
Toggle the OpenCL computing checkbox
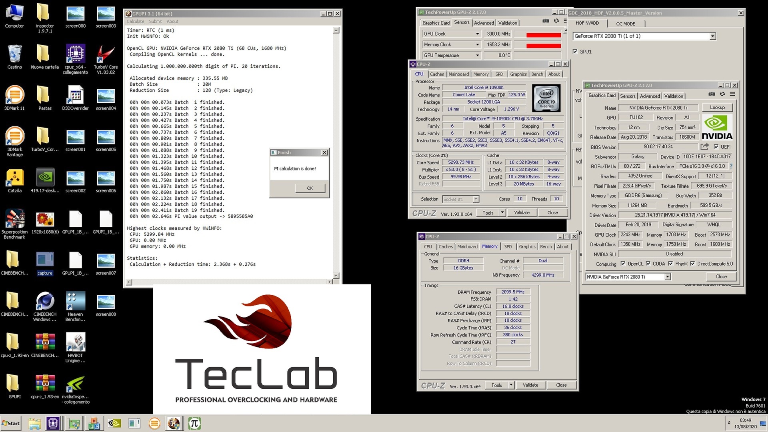pos(623,264)
